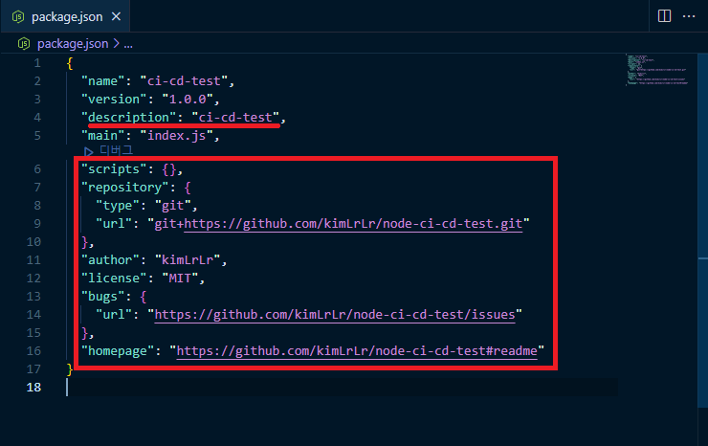This screenshot has height=446, width=708.
Task: Click the Node.js file icon in the tab
Action: (x=18, y=16)
